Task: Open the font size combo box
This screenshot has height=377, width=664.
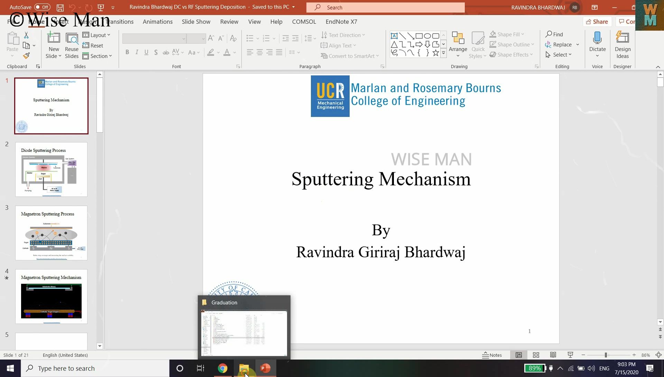Action: [196, 38]
